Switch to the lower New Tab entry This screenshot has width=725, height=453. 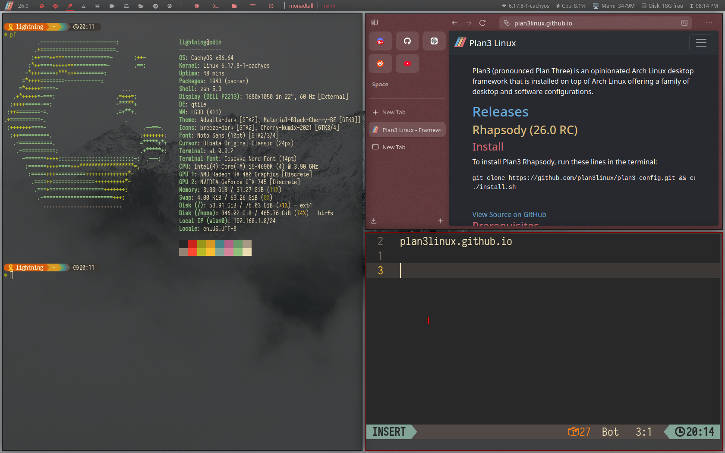394,147
